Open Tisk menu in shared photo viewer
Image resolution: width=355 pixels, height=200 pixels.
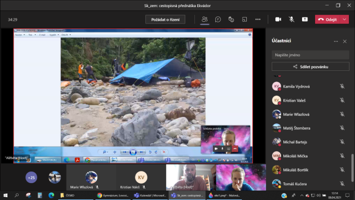tap(32, 35)
